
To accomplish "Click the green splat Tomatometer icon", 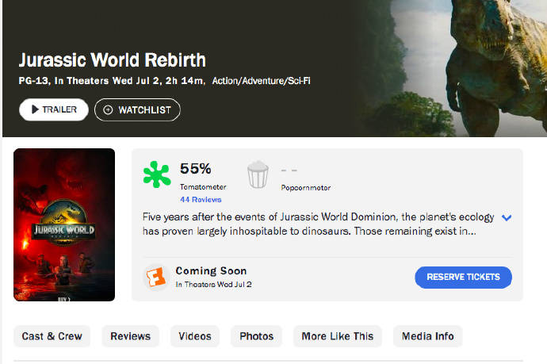I will click(157, 174).
